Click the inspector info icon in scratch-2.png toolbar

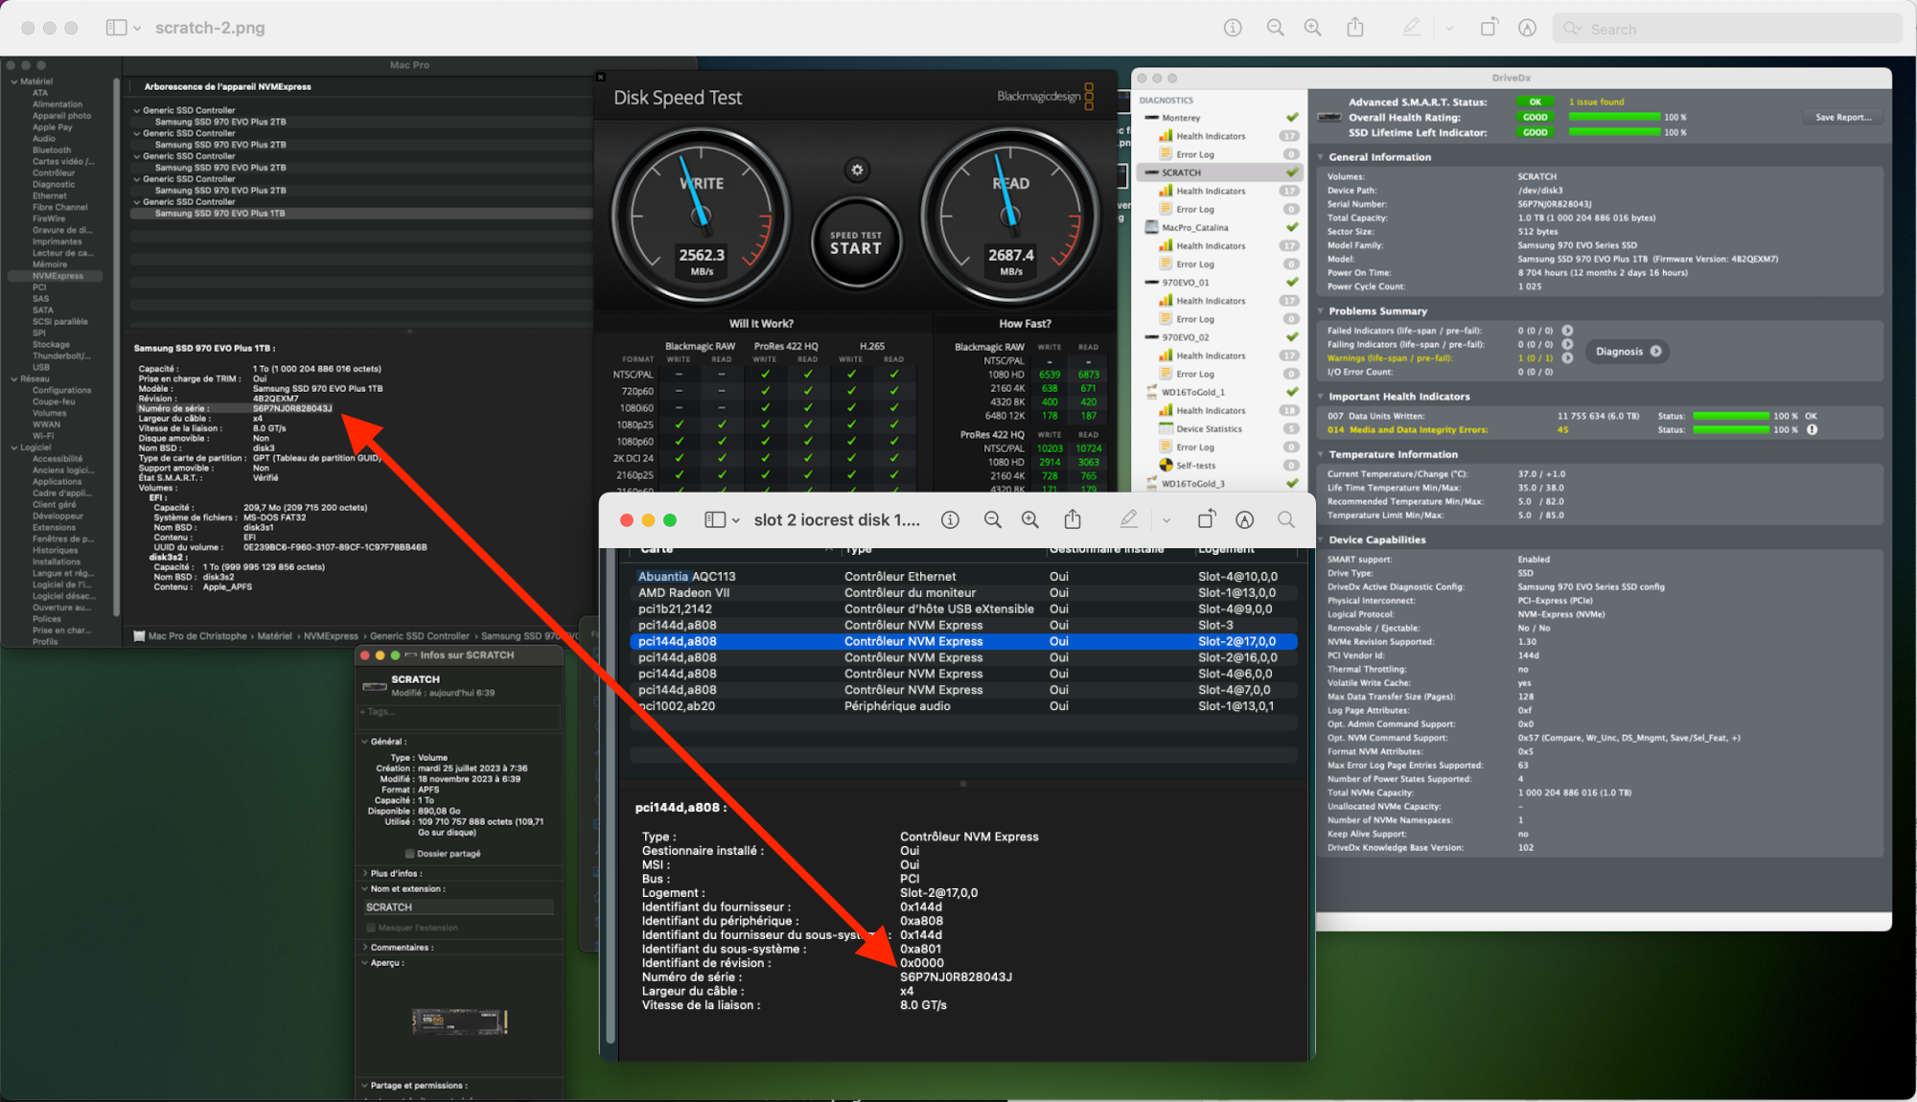1233,28
